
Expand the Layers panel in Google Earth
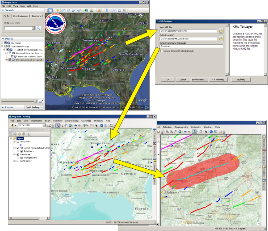[x=4, y=107]
